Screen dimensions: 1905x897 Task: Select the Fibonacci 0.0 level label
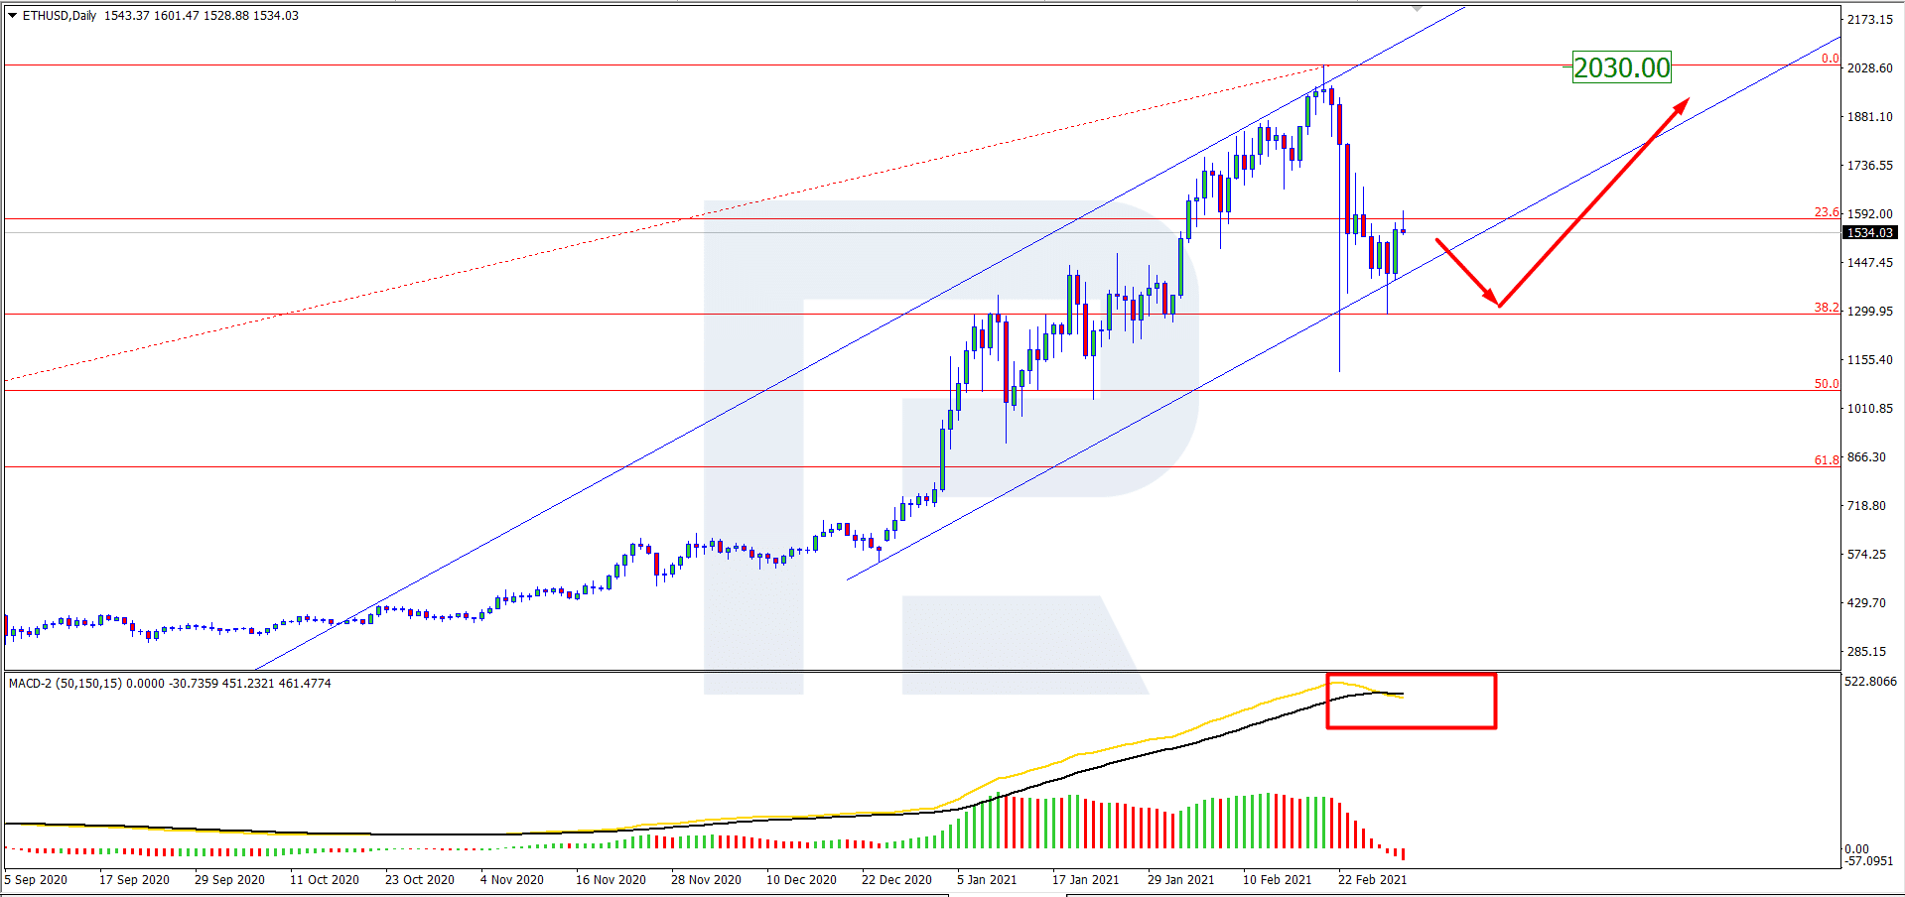click(x=1830, y=59)
